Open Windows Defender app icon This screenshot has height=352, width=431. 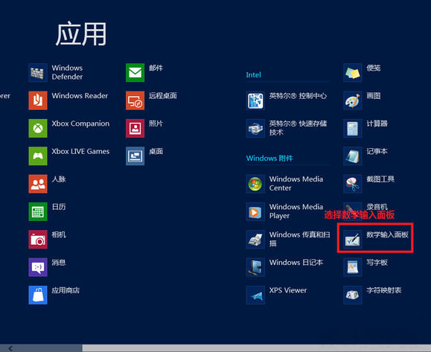[38, 72]
